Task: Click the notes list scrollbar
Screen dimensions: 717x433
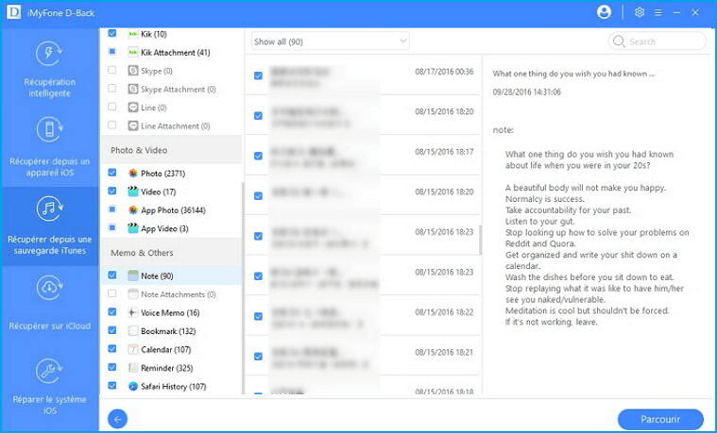Action: click(x=480, y=240)
